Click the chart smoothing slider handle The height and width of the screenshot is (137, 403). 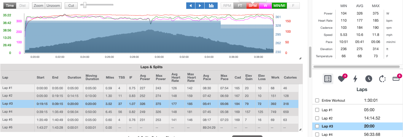tap(85, 5)
